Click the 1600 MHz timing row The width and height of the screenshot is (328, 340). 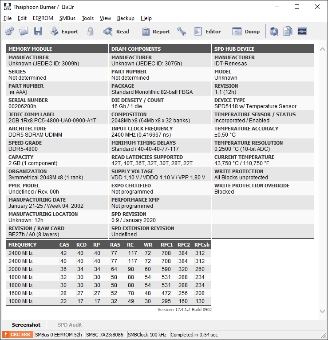coord(109,293)
